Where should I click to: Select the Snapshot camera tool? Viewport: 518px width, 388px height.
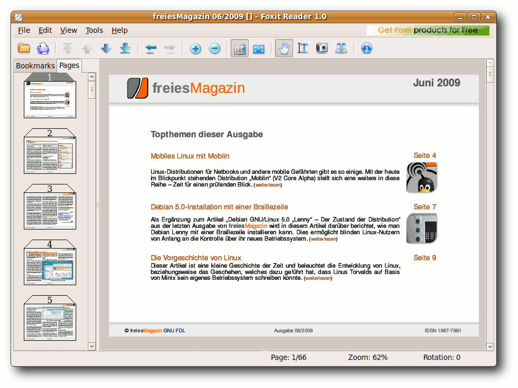point(322,48)
